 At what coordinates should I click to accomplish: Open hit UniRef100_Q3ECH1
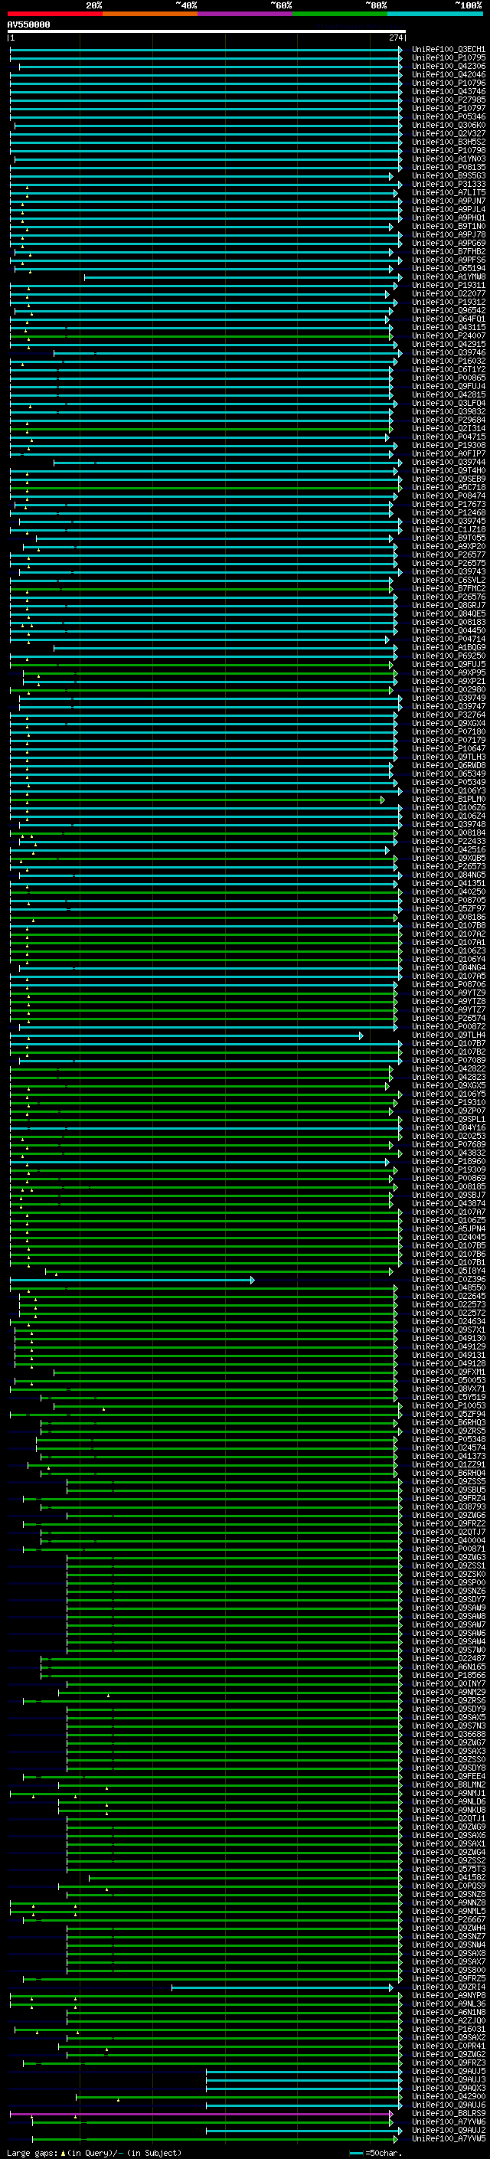tap(448, 50)
